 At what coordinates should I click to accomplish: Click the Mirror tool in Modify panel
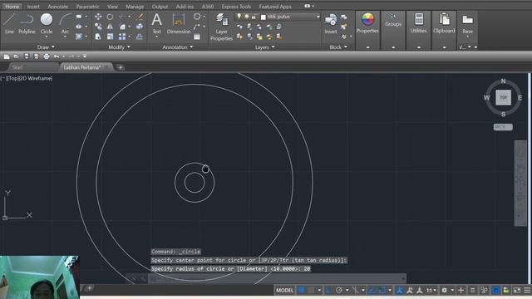tap(110, 27)
